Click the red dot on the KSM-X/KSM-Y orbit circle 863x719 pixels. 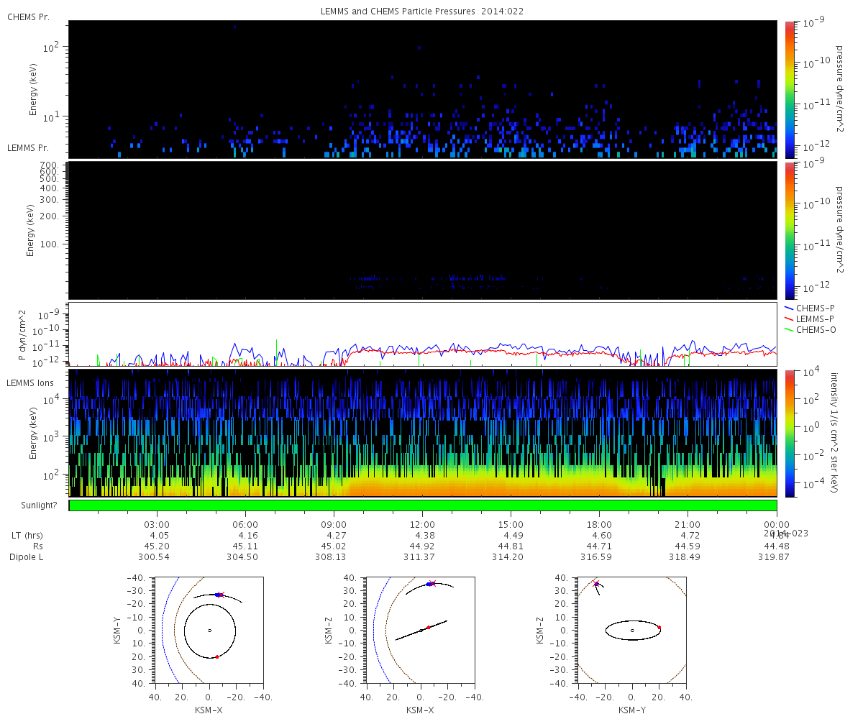coord(216,656)
